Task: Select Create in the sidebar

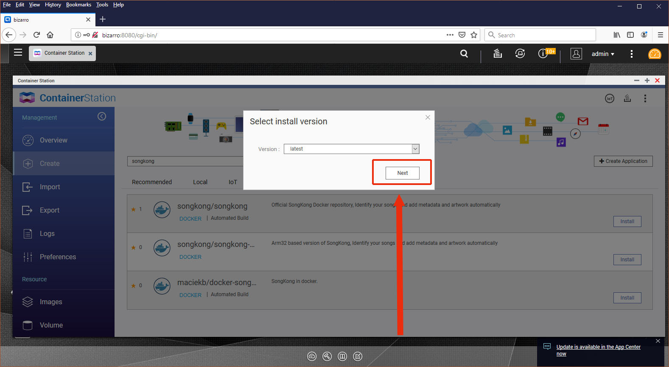Action: tap(64, 163)
